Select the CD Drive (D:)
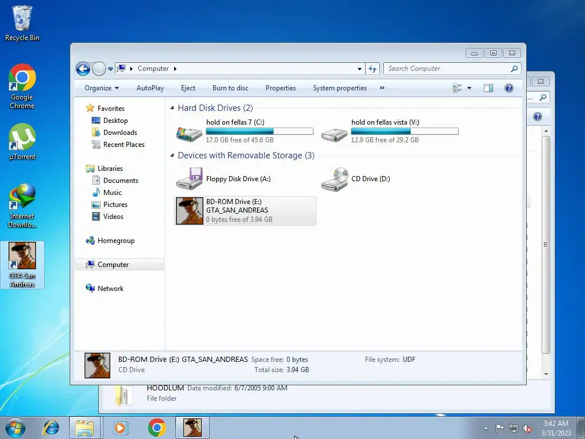585x439 pixels. (356, 179)
